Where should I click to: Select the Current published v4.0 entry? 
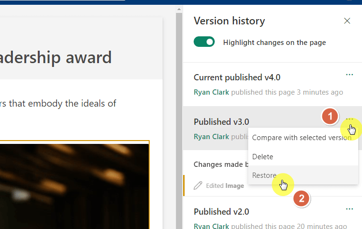(x=273, y=84)
